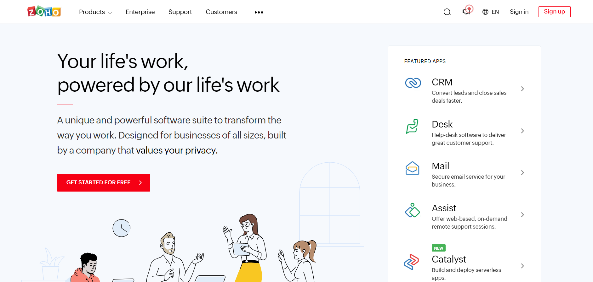Click Get Started For Free button
593x282 pixels.
click(104, 182)
